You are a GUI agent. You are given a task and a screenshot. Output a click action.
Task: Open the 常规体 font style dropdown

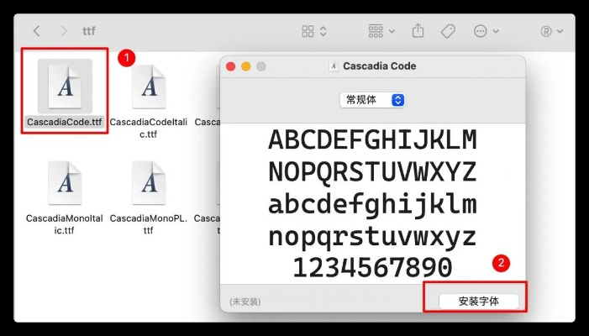coord(372,100)
